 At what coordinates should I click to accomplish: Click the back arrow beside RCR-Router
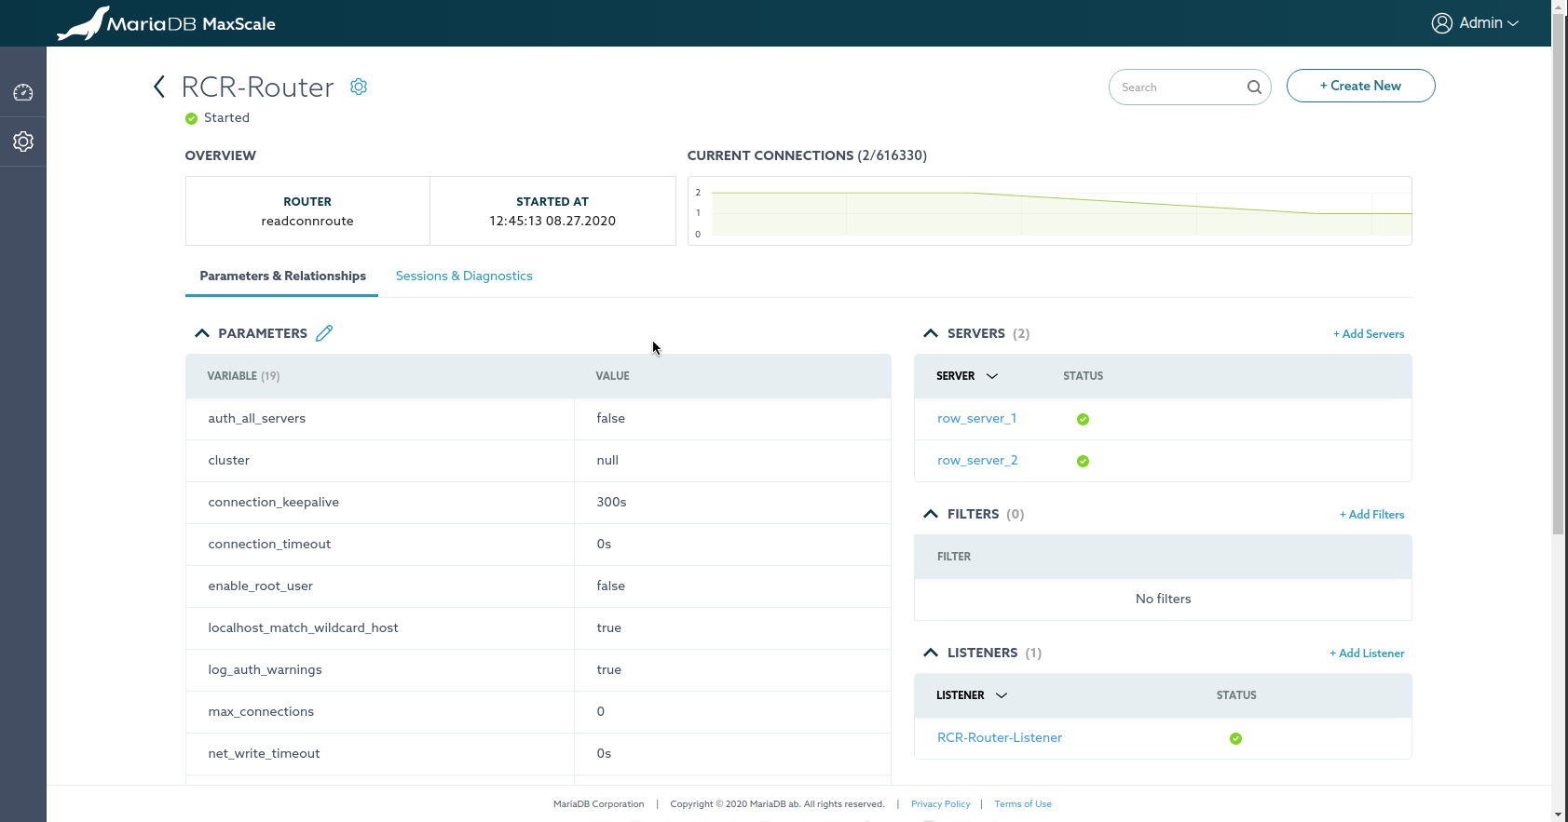(159, 87)
